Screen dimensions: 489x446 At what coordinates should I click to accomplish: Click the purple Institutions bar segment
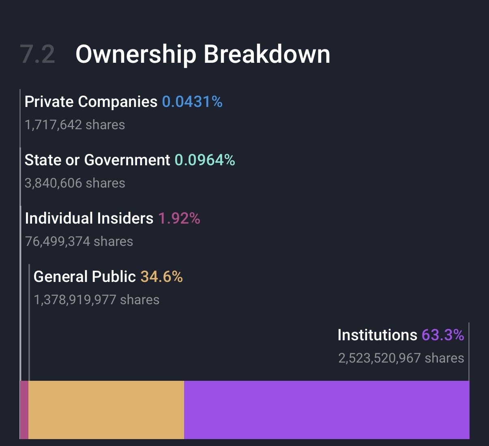[326, 410]
